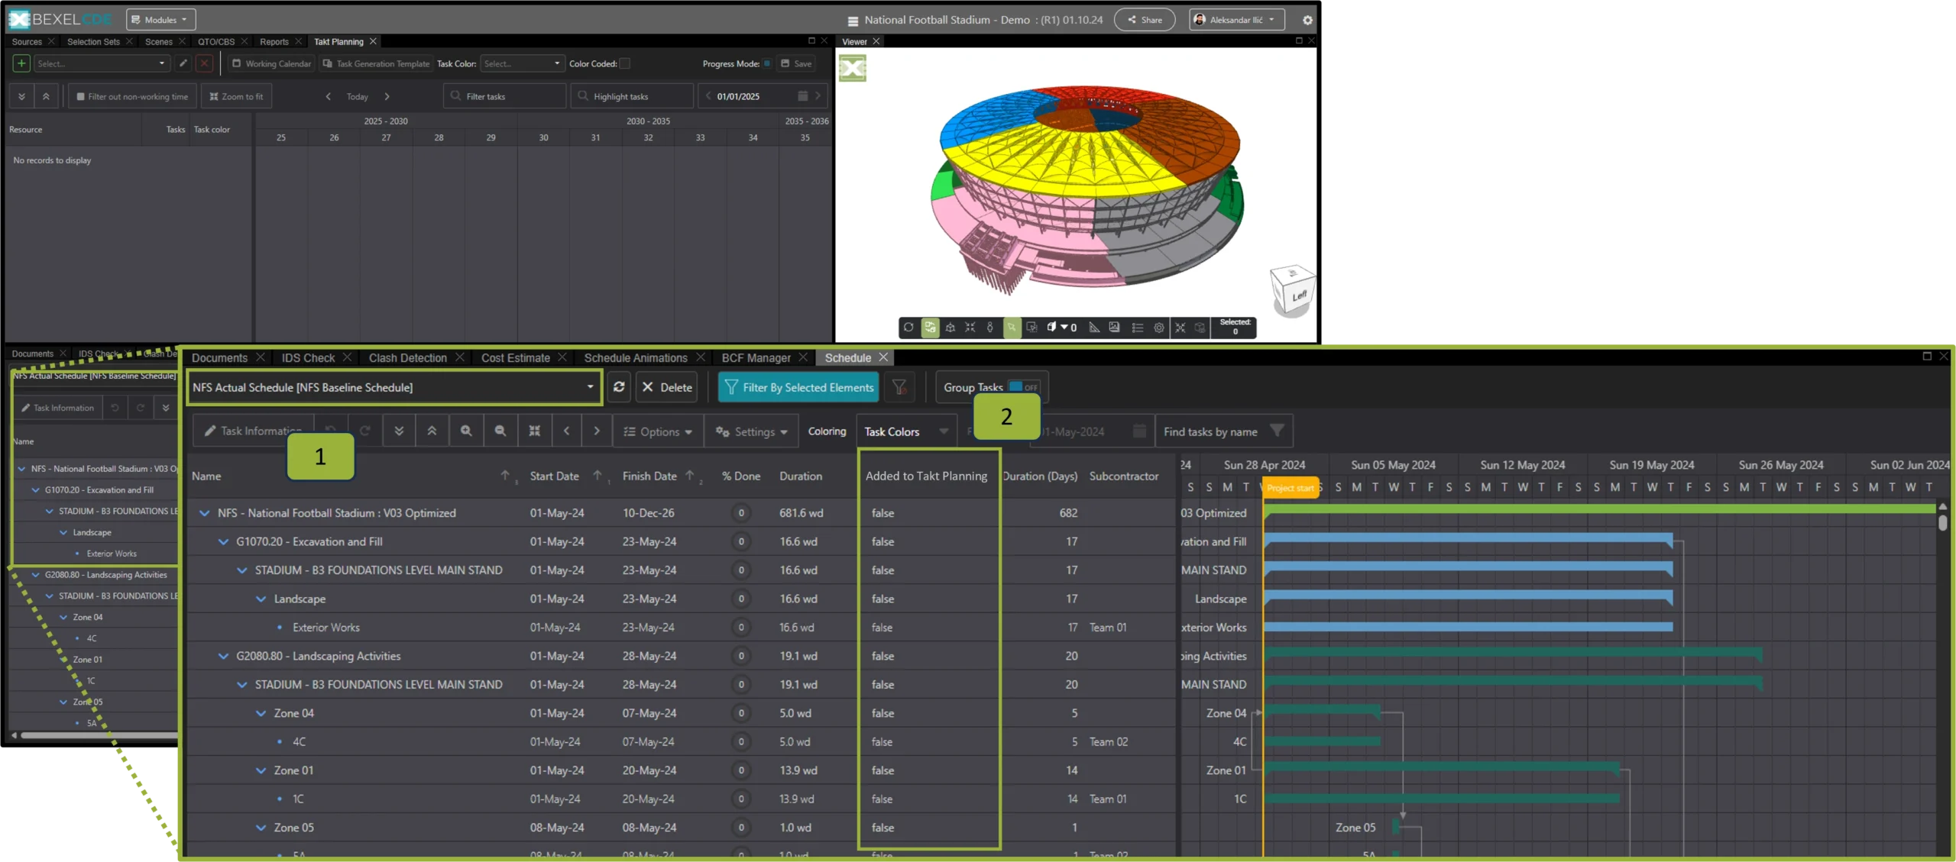
Task: Click the Delete schedule button
Action: tap(667, 387)
